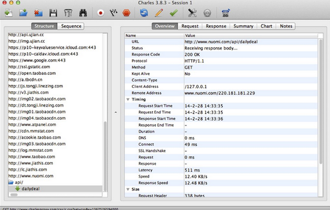Screen dimensions: 330x210
Task: Open a saved session with folder icon
Action: (x=23, y=13)
